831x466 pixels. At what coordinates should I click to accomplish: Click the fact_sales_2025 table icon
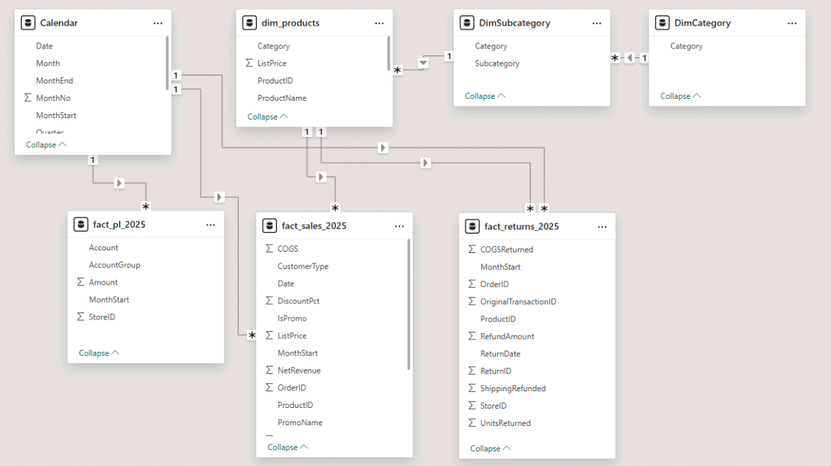[x=270, y=226]
